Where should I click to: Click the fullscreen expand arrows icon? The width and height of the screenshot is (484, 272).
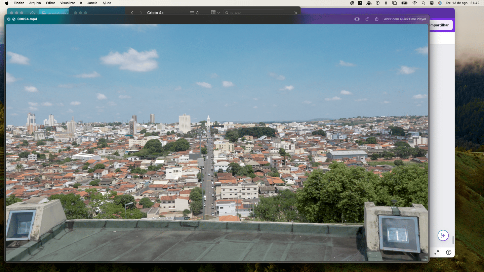point(437,253)
